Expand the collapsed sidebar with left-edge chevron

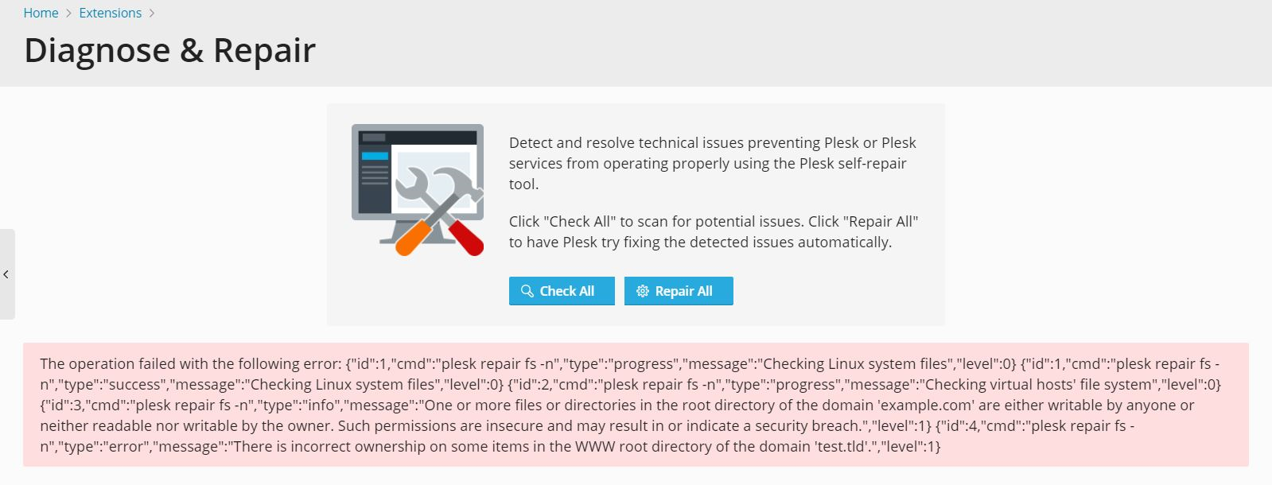(x=6, y=274)
